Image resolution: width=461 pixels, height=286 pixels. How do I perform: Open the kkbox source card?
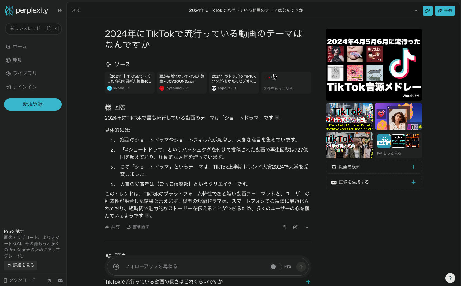coord(129,83)
